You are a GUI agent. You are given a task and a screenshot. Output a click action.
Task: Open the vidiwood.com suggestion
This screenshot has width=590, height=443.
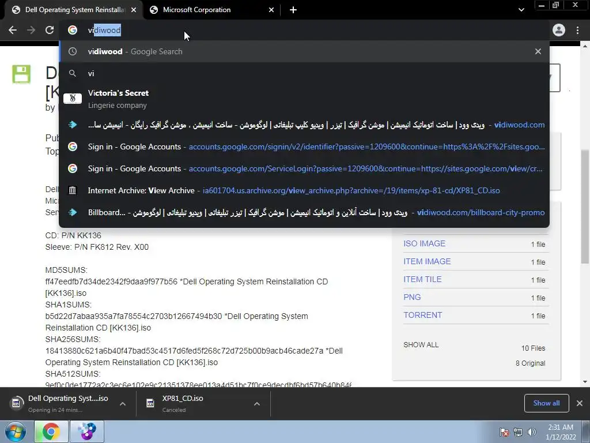tap(304, 125)
